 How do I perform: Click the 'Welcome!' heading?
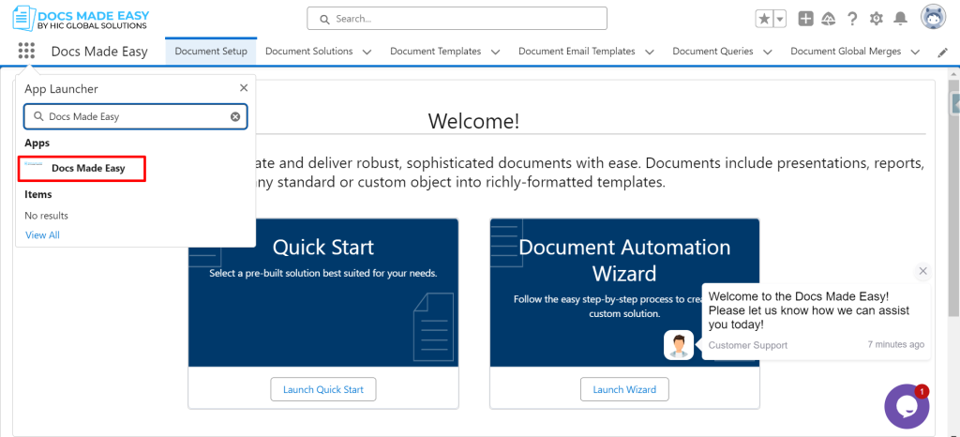[473, 121]
